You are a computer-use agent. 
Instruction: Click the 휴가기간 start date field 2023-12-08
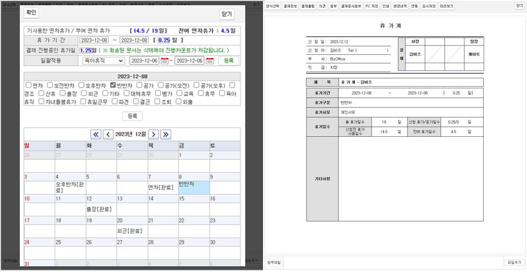[94, 40]
